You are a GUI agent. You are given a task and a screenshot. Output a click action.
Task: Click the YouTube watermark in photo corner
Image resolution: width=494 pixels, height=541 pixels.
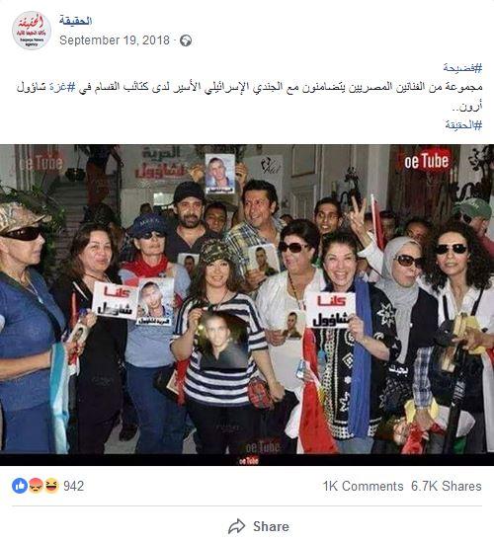pos(427,161)
